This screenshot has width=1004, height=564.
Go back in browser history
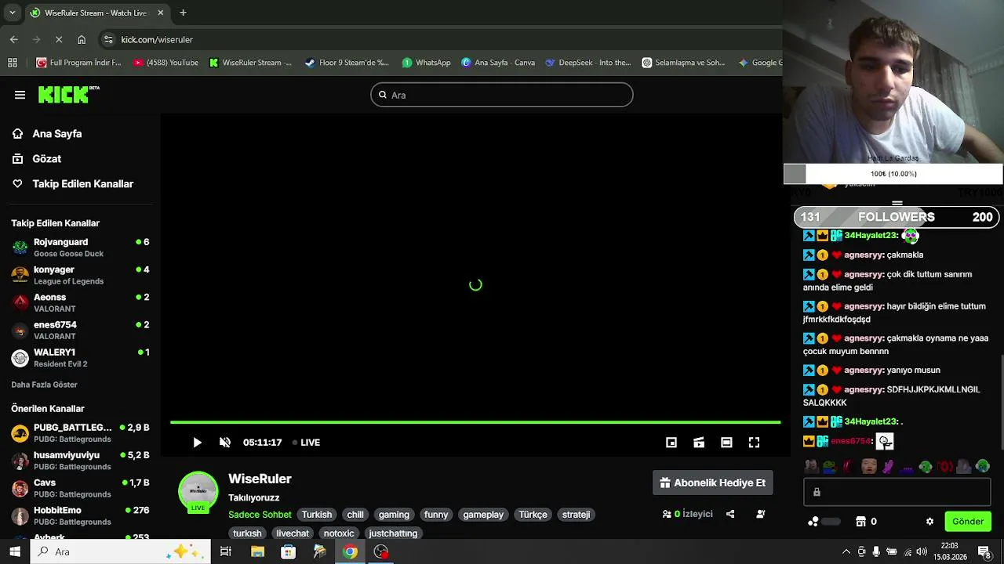coord(14,39)
